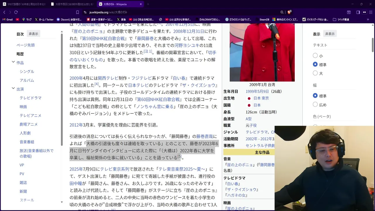Image resolution: width=375 pixels, height=211 pixels.
Task: Open new tab with plus button
Action: pyautogui.click(x=148, y=4)
